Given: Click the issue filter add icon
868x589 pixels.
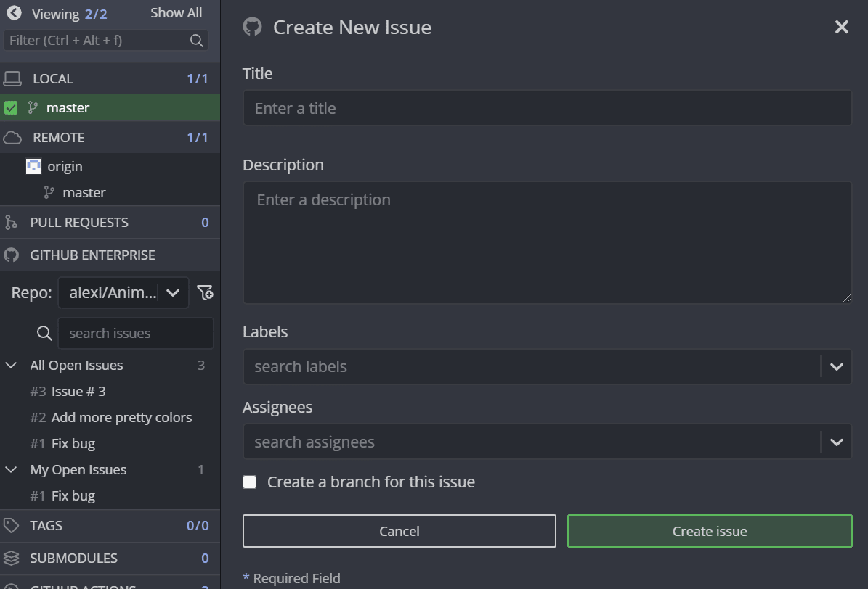Looking at the screenshot, I should point(205,293).
